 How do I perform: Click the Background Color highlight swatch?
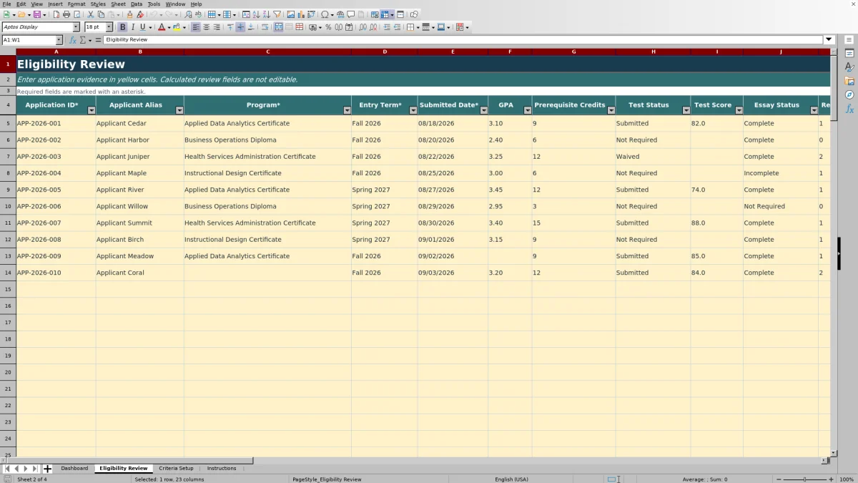[178, 27]
